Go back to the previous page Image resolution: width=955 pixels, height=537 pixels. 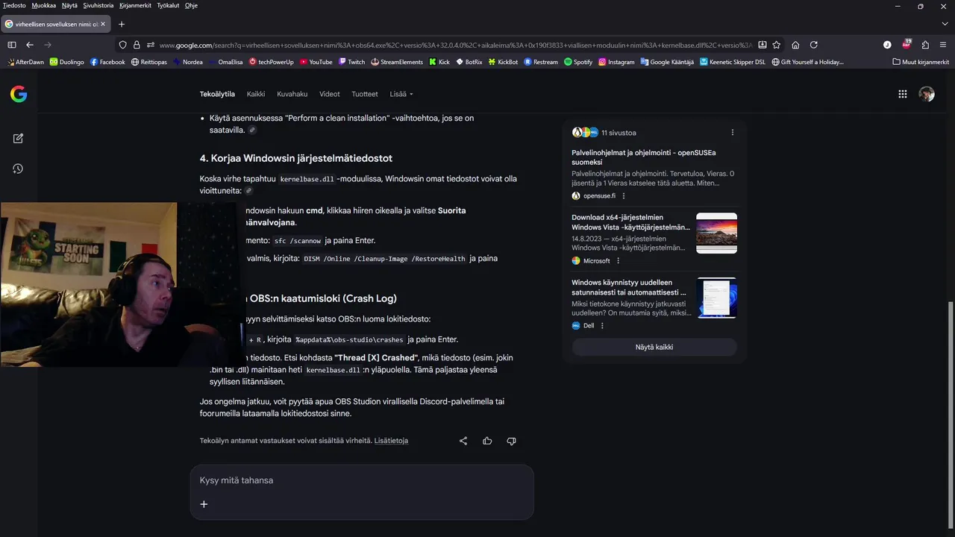point(30,45)
